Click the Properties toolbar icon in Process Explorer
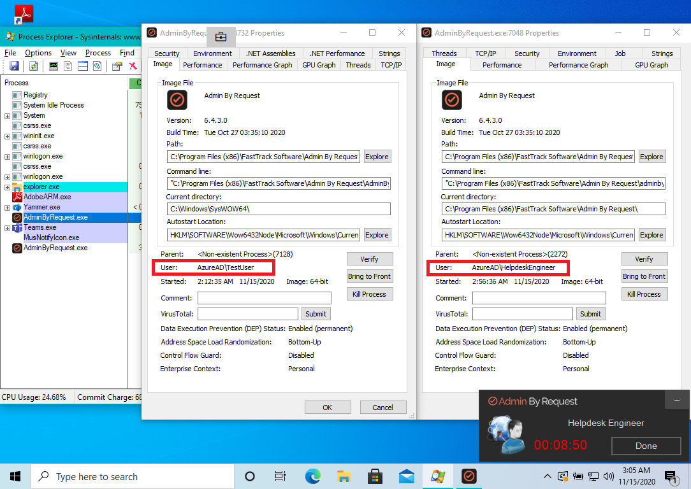 (117, 66)
